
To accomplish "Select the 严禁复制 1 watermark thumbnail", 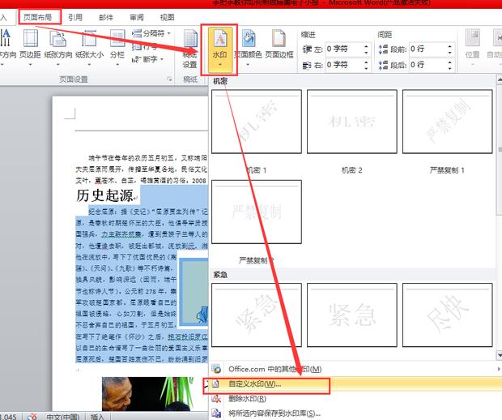I will tap(447, 122).
